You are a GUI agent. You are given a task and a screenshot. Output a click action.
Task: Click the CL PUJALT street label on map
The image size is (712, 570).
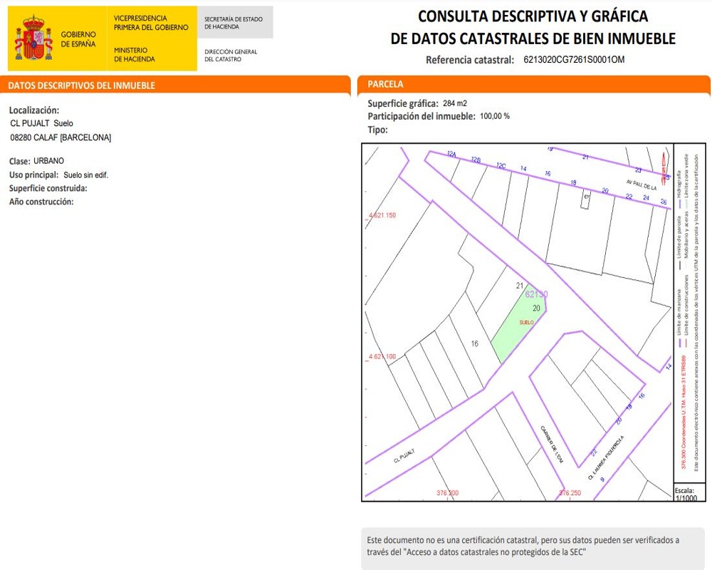[x=404, y=456]
